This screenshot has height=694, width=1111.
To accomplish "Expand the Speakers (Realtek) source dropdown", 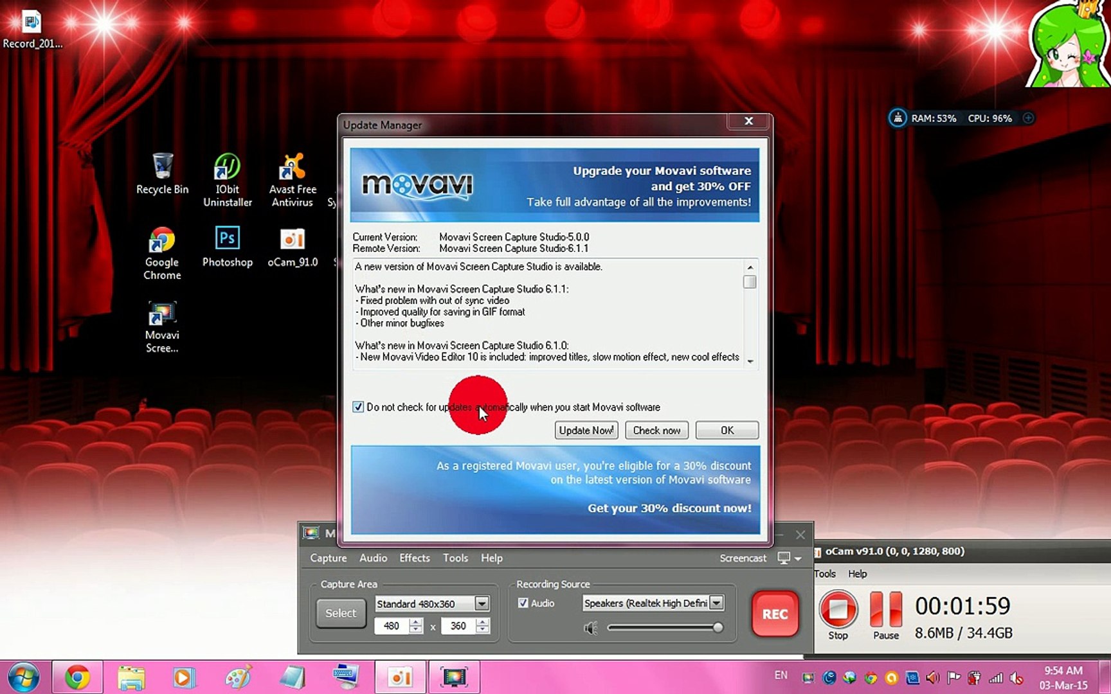I will (x=716, y=603).
